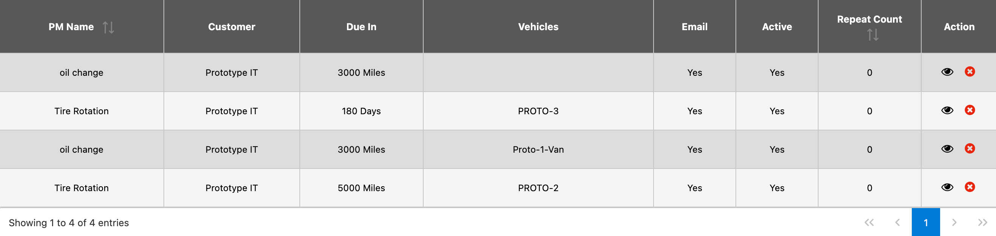View the PROTO-2 Tire Rotation entry

pyautogui.click(x=947, y=187)
